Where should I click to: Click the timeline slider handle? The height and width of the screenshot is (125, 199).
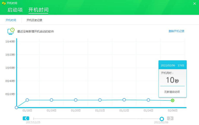coord(162,119)
